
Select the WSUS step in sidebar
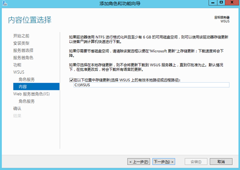(x=19, y=72)
